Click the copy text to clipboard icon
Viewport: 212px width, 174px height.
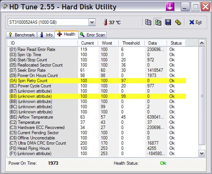(148, 22)
